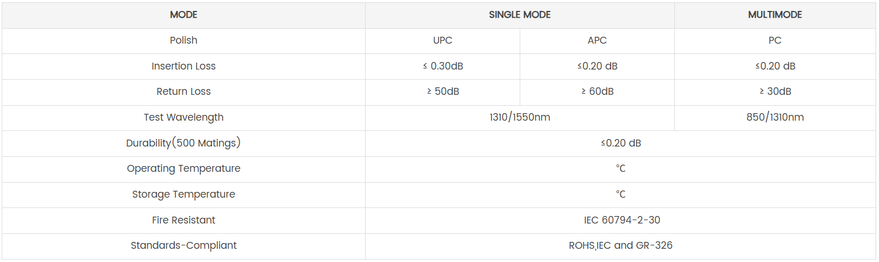Click the MULTIMODE column header
Viewport: 879px width, 262px height.
click(774, 15)
